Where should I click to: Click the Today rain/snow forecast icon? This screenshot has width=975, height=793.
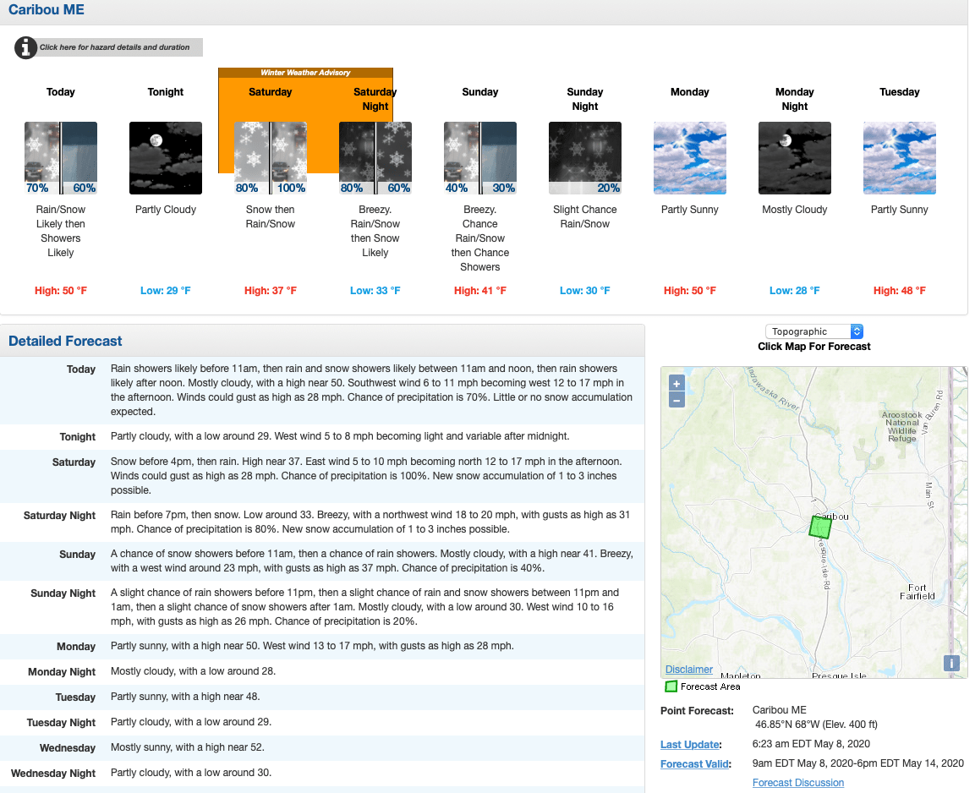61,158
